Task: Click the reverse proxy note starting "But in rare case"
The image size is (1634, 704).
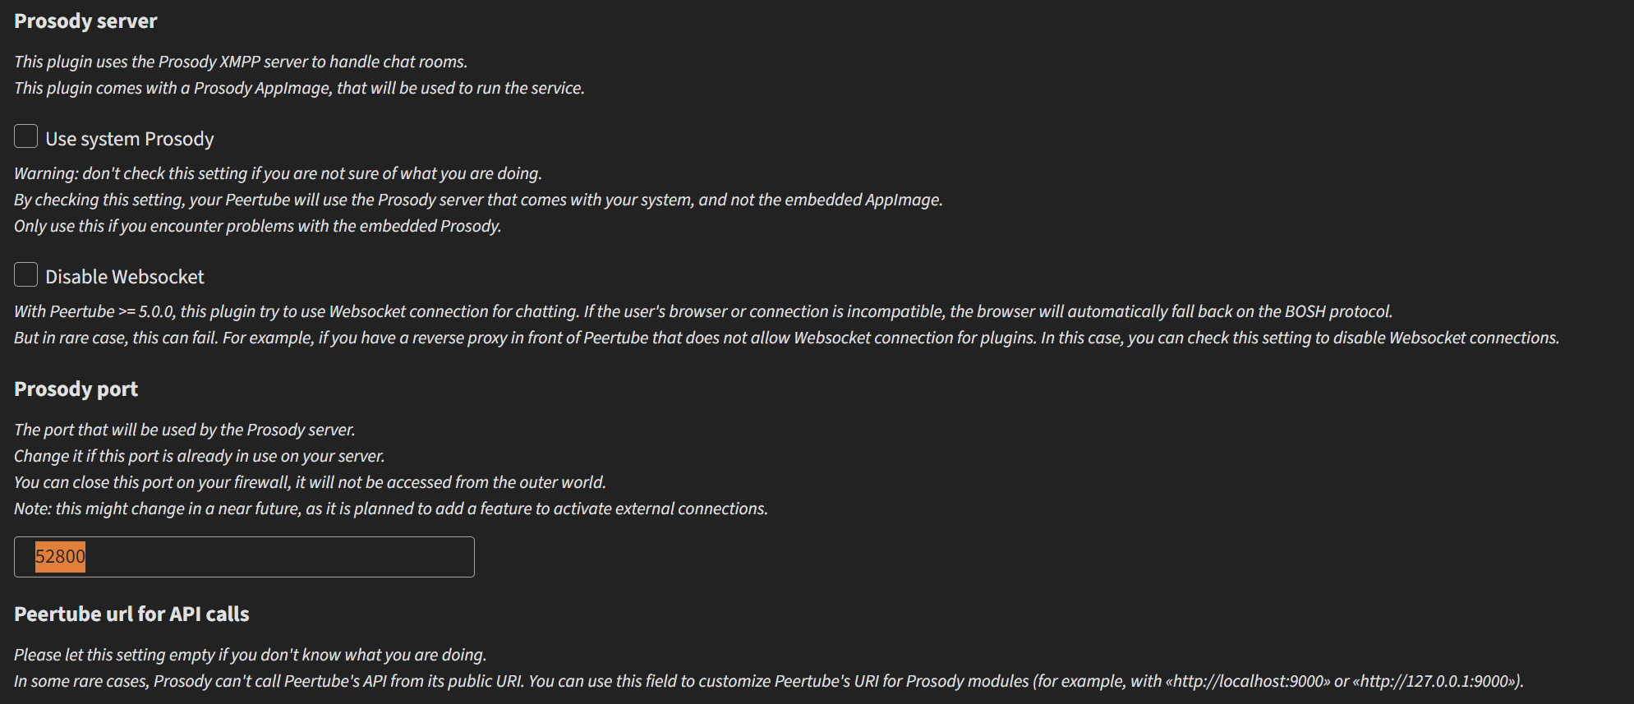Action: [786, 338]
